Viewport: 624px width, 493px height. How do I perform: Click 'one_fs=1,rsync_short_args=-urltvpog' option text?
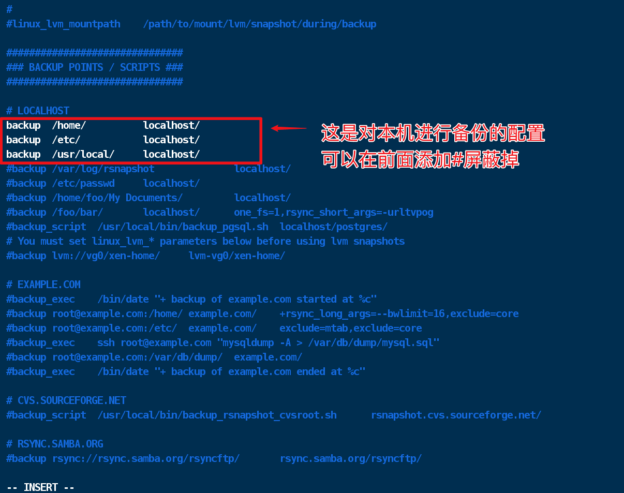[334, 212]
